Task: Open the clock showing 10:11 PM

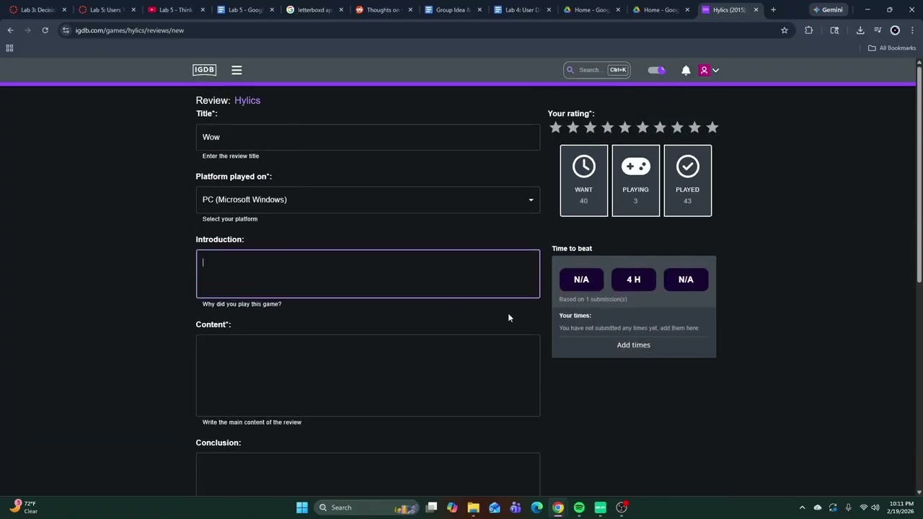Action: [901, 507]
